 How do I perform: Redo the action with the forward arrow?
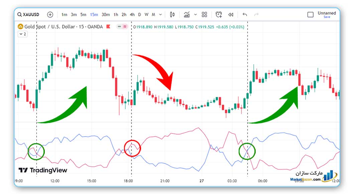[x=256, y=14]
